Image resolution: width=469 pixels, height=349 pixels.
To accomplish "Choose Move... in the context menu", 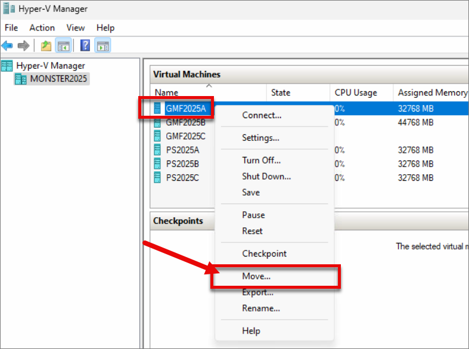I will coord(274,276).
